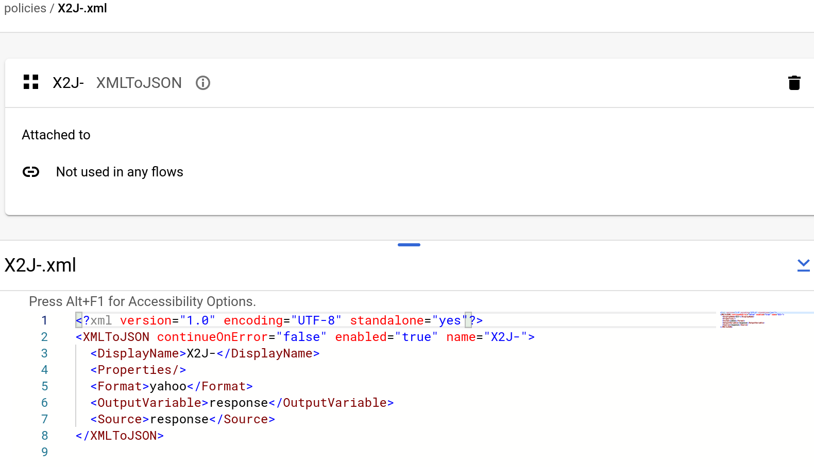Click the attachment link icon
The height and width of the screenshot is (467, 814).
click(31, 172)
